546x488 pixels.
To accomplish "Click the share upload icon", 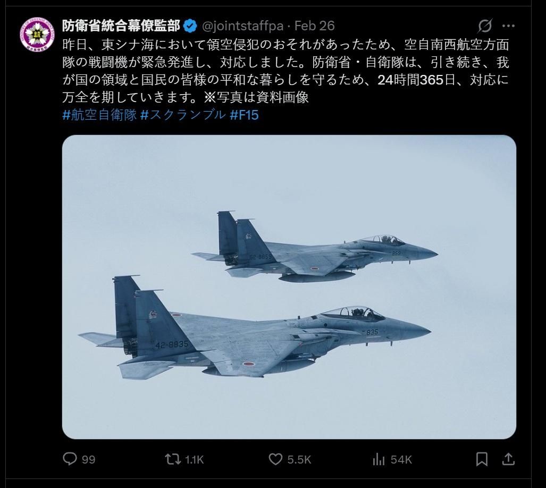I will click(508, 459).
